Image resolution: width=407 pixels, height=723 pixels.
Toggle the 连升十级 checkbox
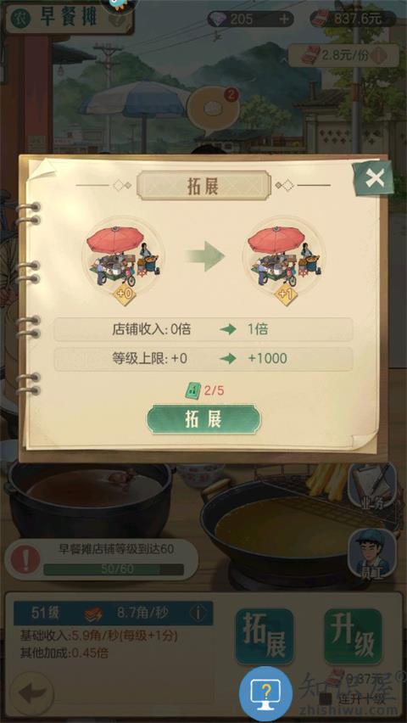pyautogui.click(x=326, y=698)
